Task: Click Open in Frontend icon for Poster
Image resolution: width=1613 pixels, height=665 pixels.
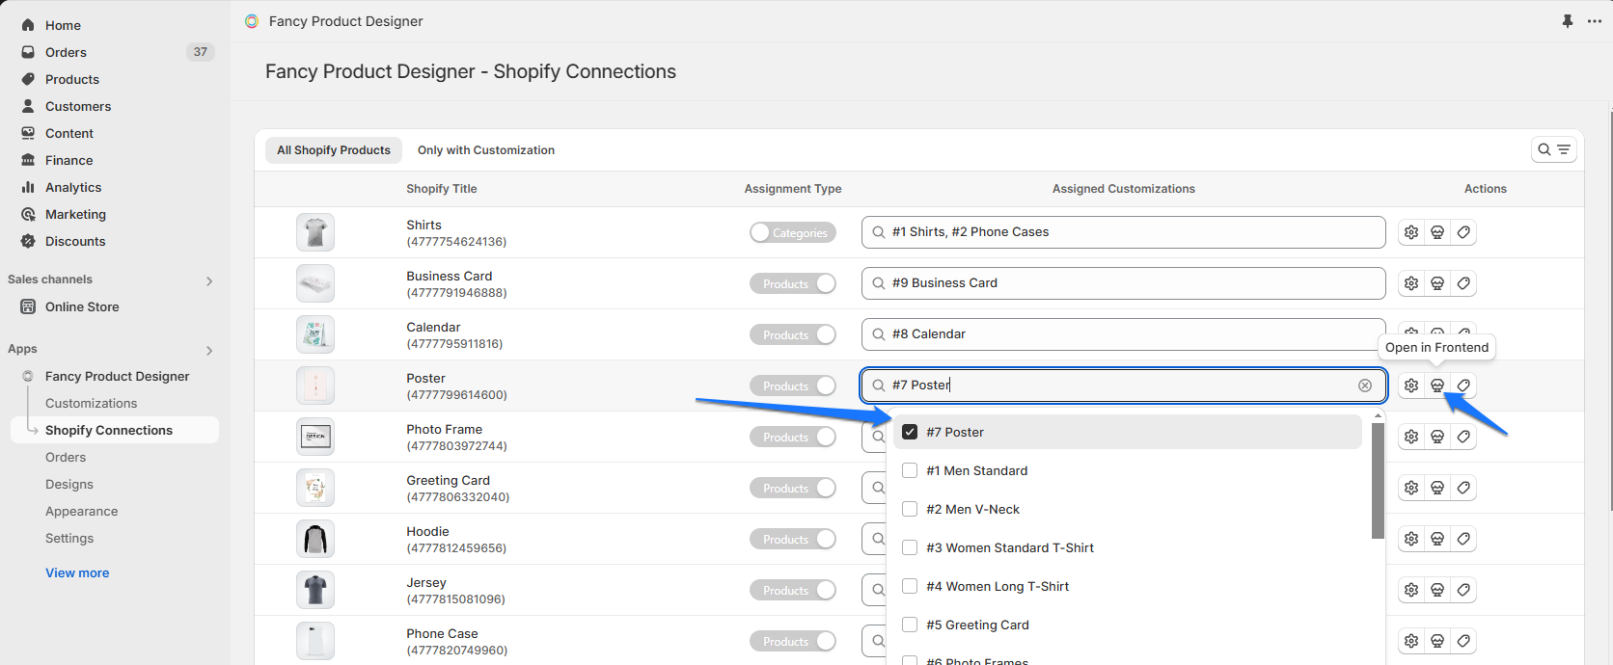Action: pyautogui.click(x=1437, y=386)
